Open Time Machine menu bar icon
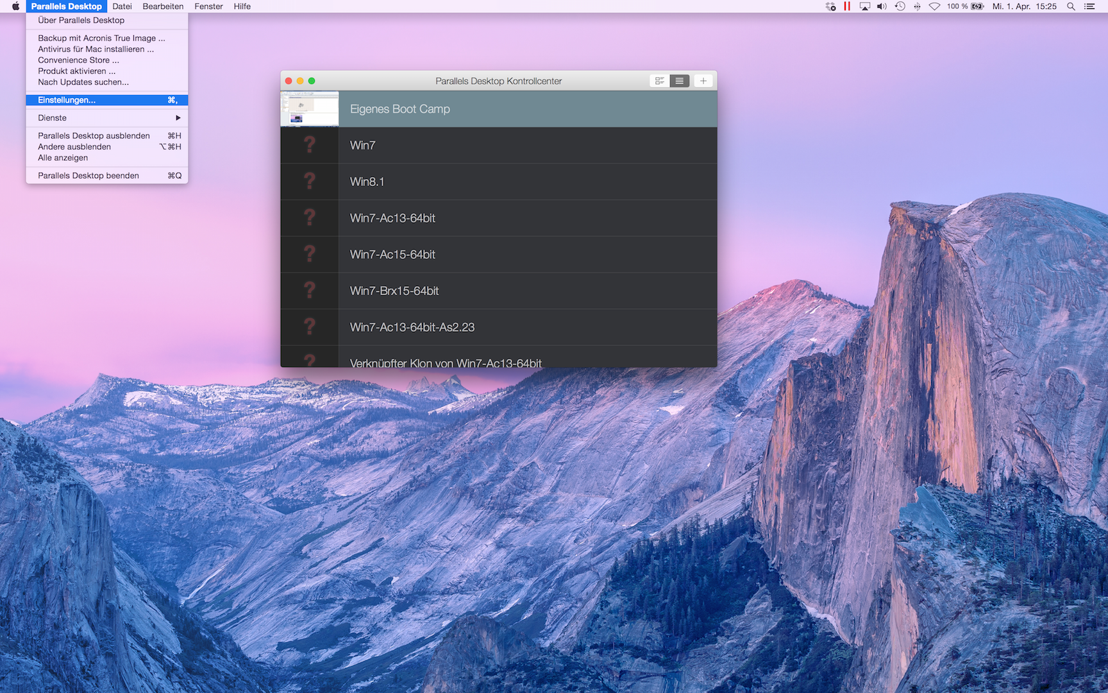Screen dimensions: 1108x693 pos(900,6)
